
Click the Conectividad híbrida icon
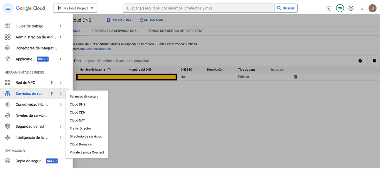click(x=8, y=104)
